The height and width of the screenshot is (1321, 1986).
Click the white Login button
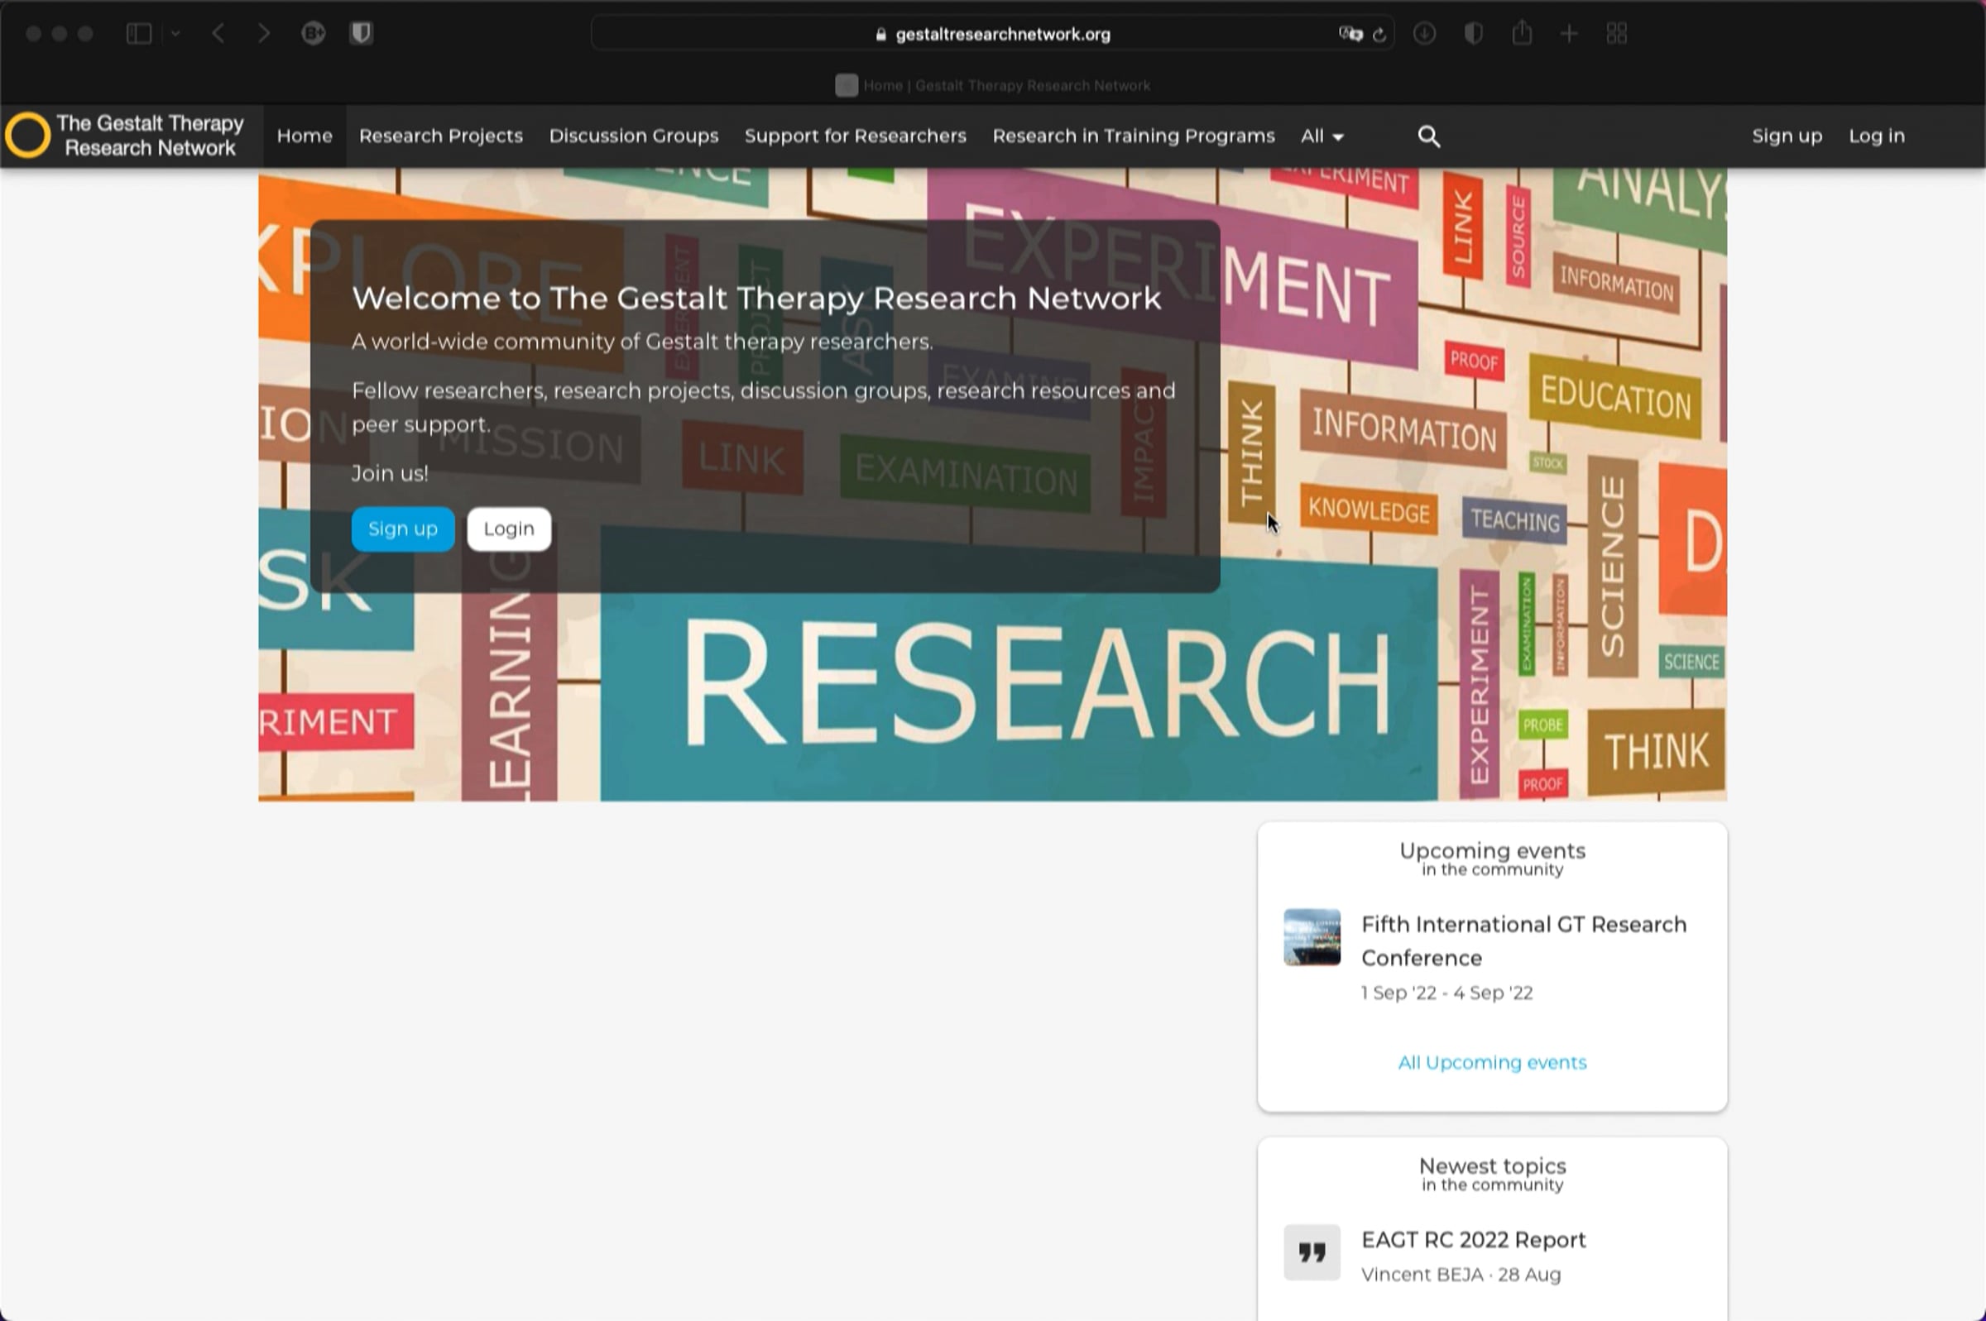click(x=509, y=529)
